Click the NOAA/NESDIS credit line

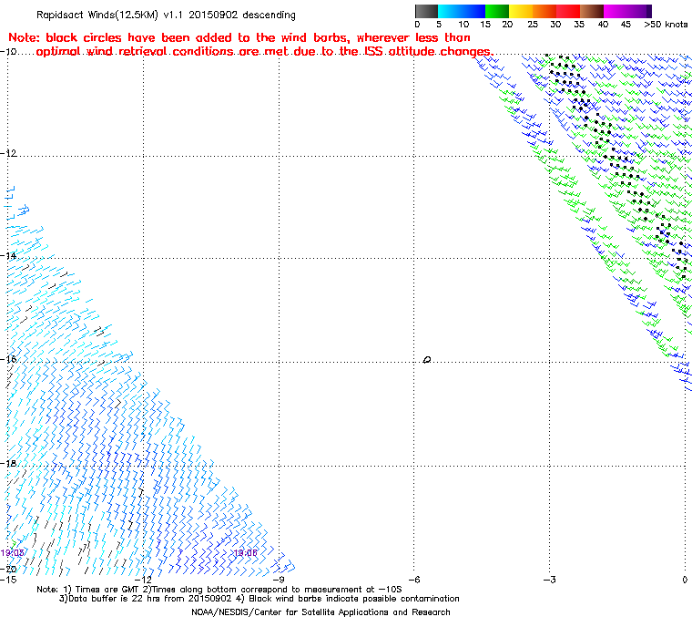[321, 612]
